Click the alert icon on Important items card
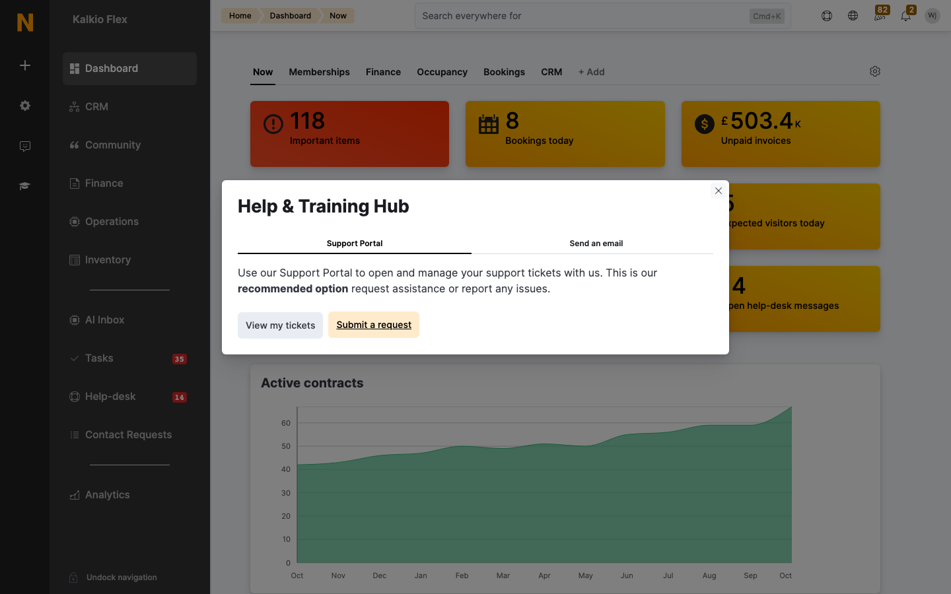Viewport: 951px width, 594px height. [273, 124]
